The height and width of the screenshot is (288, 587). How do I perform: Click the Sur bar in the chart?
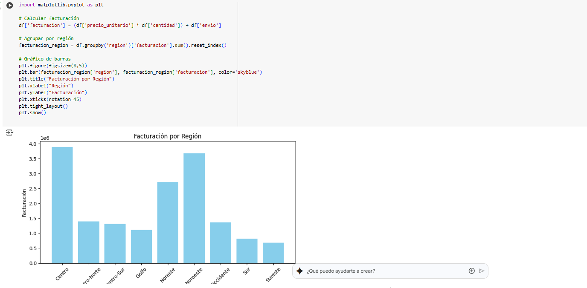[247, 251]
